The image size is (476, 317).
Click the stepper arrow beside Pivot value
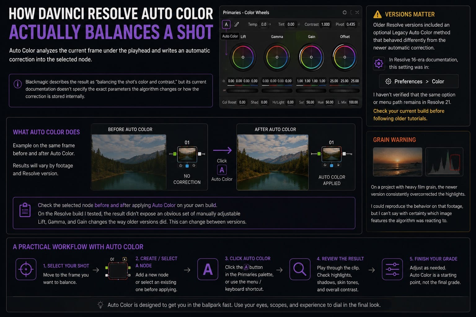tap(359, 24)
